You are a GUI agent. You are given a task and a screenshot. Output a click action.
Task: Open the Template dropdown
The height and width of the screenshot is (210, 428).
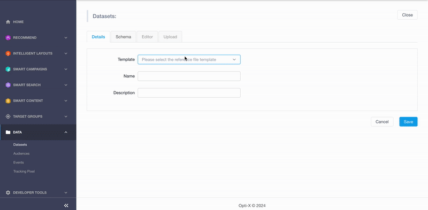189,59
